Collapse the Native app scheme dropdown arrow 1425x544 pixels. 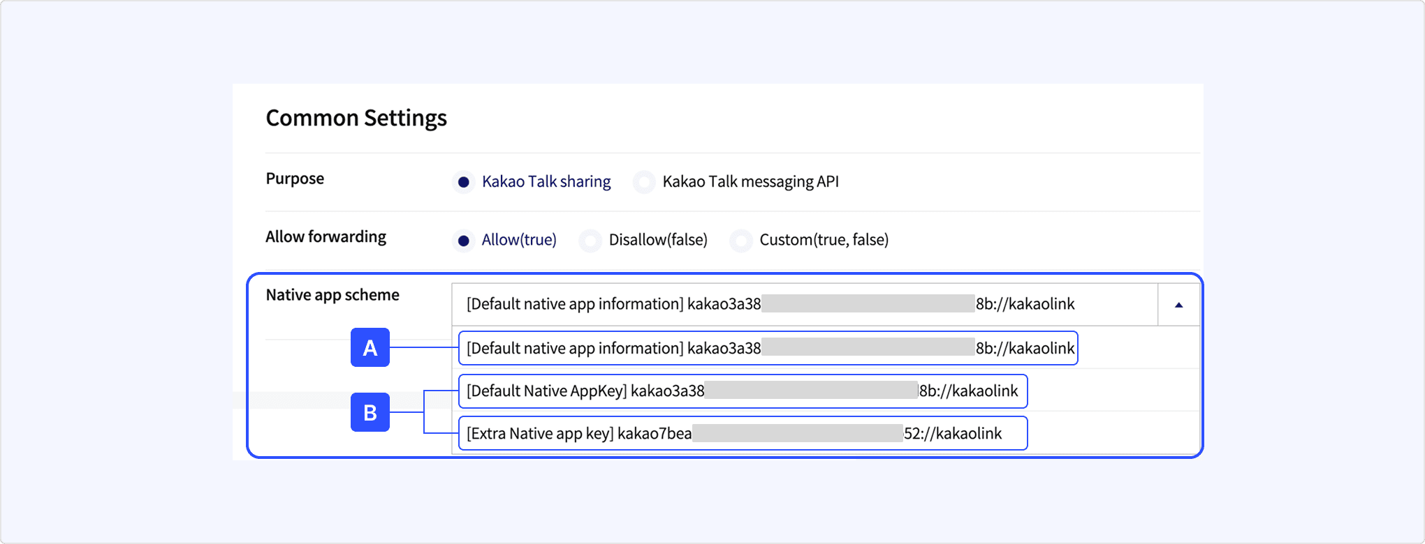(x=1178, y=305)
